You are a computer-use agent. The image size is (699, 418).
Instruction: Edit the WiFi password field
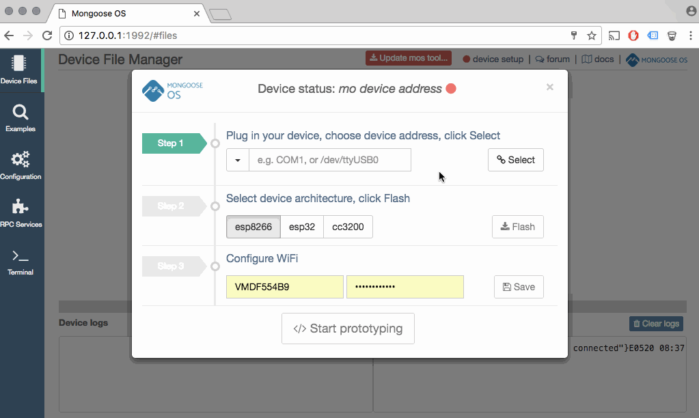coord(405,287)
